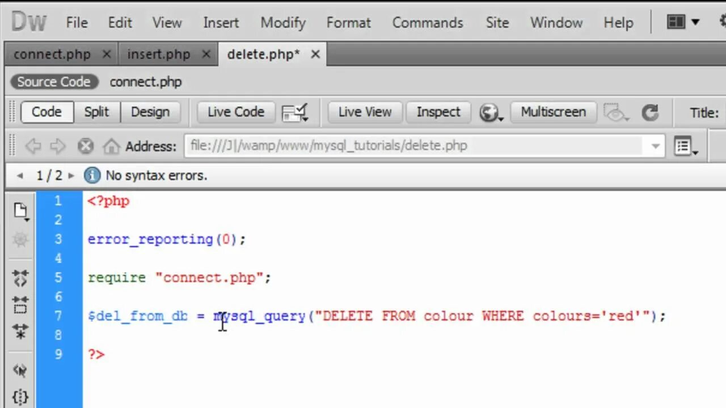
Task: Open the Help menu
Action: [618, 23]
